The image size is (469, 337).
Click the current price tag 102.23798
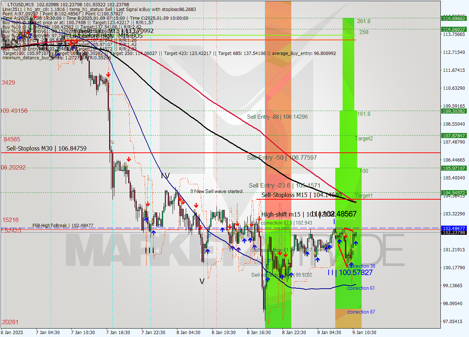(x=454, y=232)
